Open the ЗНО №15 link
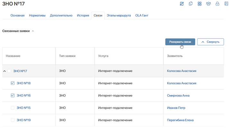Image resolution: width=229 pixels, height=128 pixels. click(23, 108)
